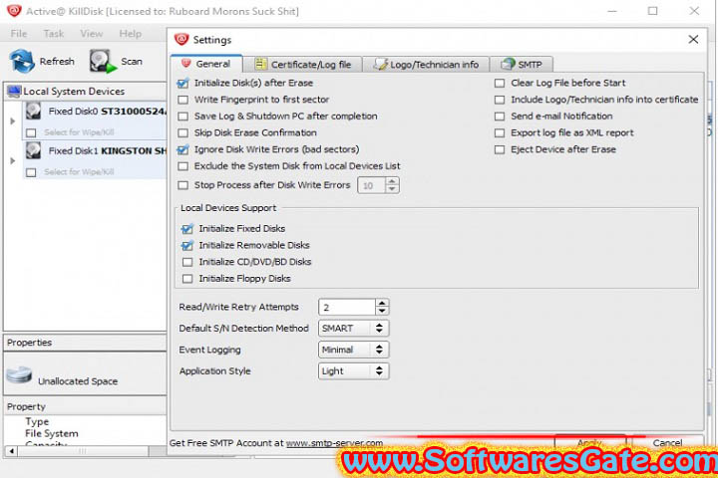The height and width of the screenshot is (478, 718).
Task: Enable Write Fingerprint to first sector
Action: [x=182, y=100]
